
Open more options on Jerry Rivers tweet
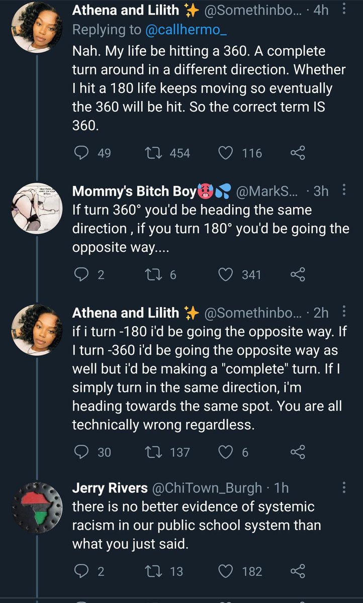(344, 487)
